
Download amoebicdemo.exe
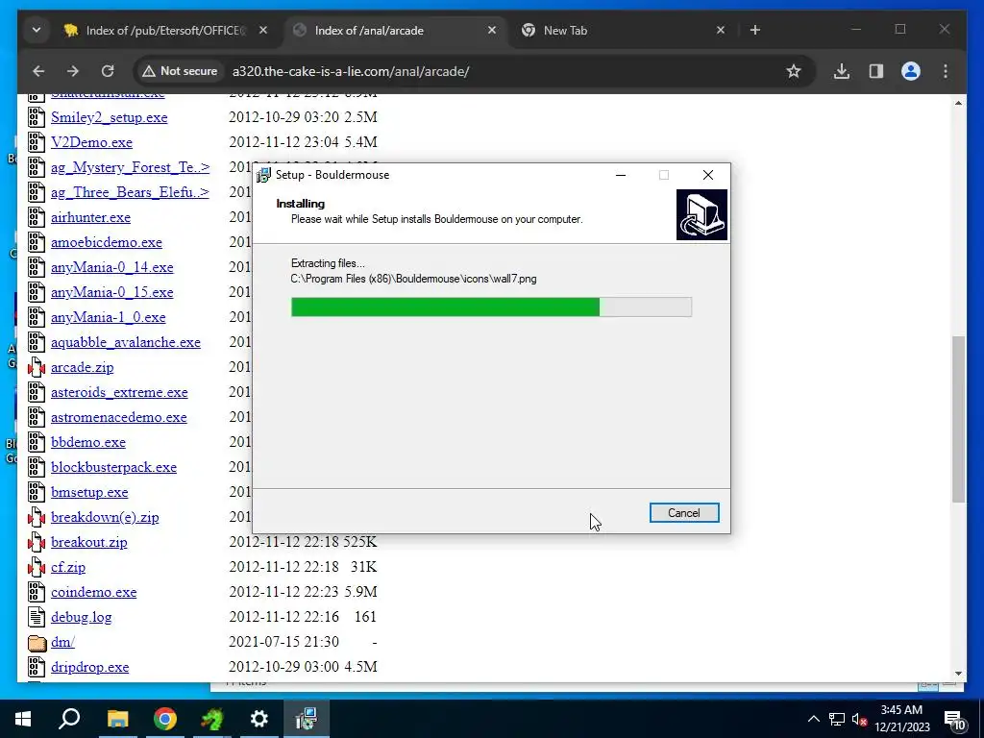pyautogui.click(x=107, y=242)
